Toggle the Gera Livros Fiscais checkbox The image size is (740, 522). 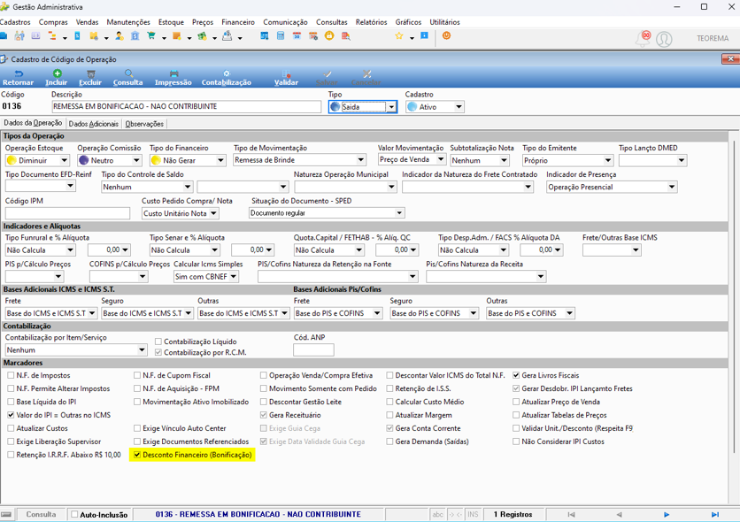point(516,376)
